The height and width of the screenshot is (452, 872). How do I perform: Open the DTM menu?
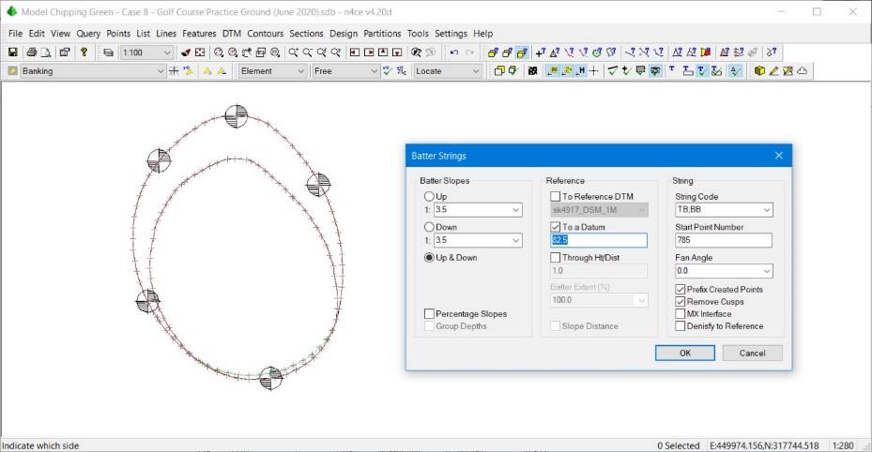tap(231, 34)
